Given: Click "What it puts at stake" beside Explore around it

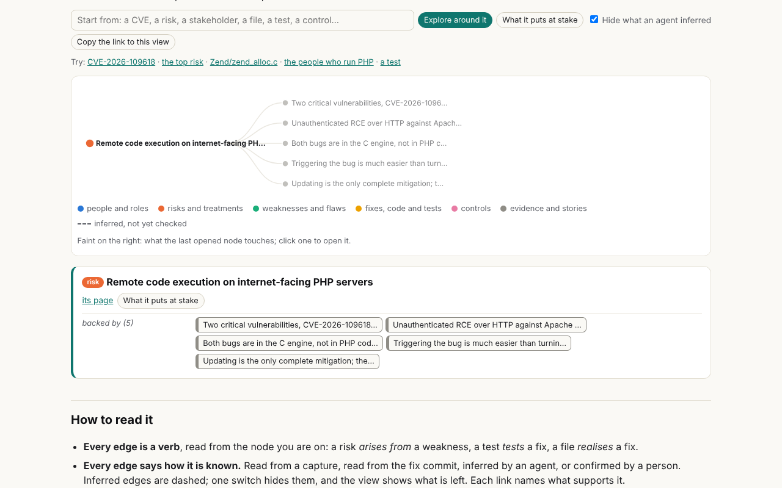Looking at the screenshot, I should point(539,20).
